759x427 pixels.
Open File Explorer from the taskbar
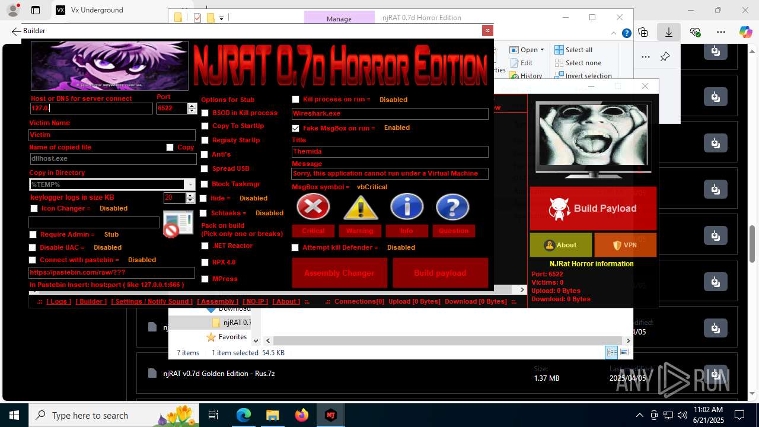pos(272,415)
